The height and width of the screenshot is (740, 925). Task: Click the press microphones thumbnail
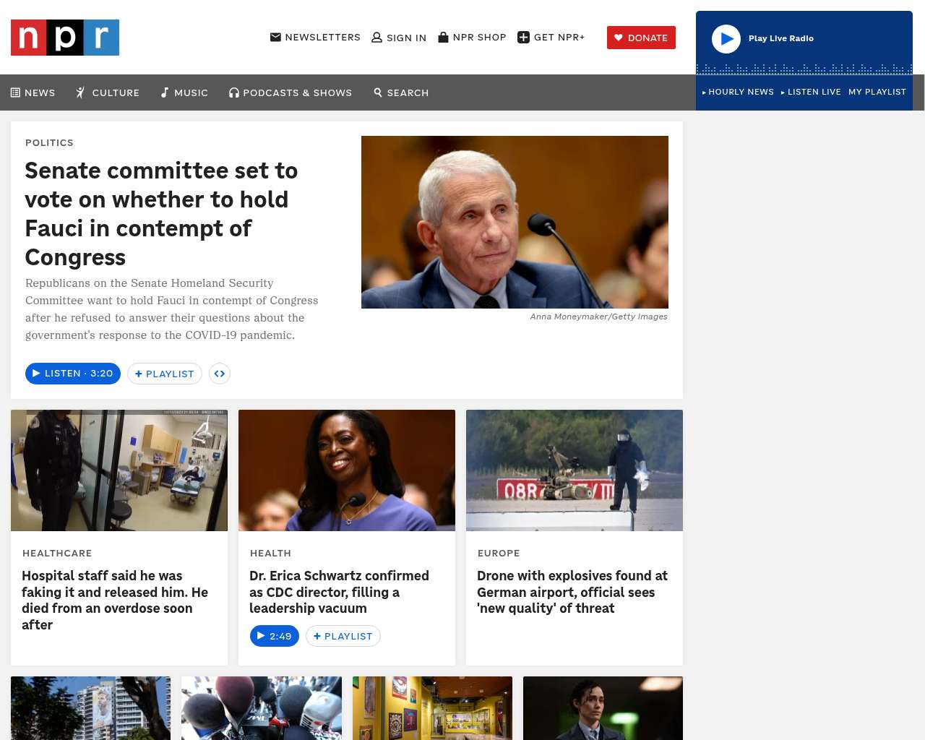(x=262, y=708)
